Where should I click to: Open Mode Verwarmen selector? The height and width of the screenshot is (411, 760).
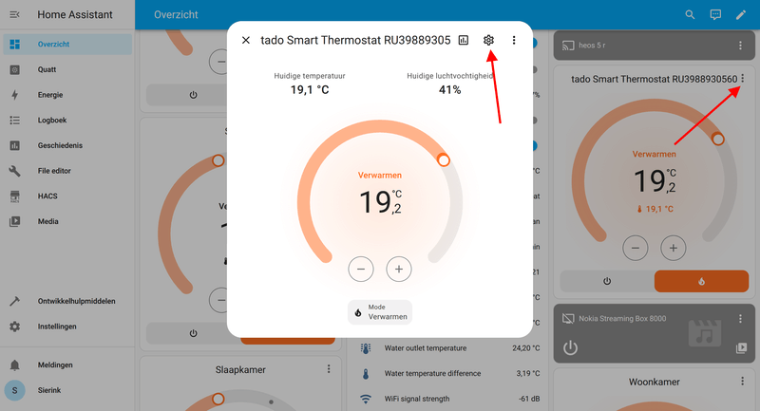coord(380,312)
